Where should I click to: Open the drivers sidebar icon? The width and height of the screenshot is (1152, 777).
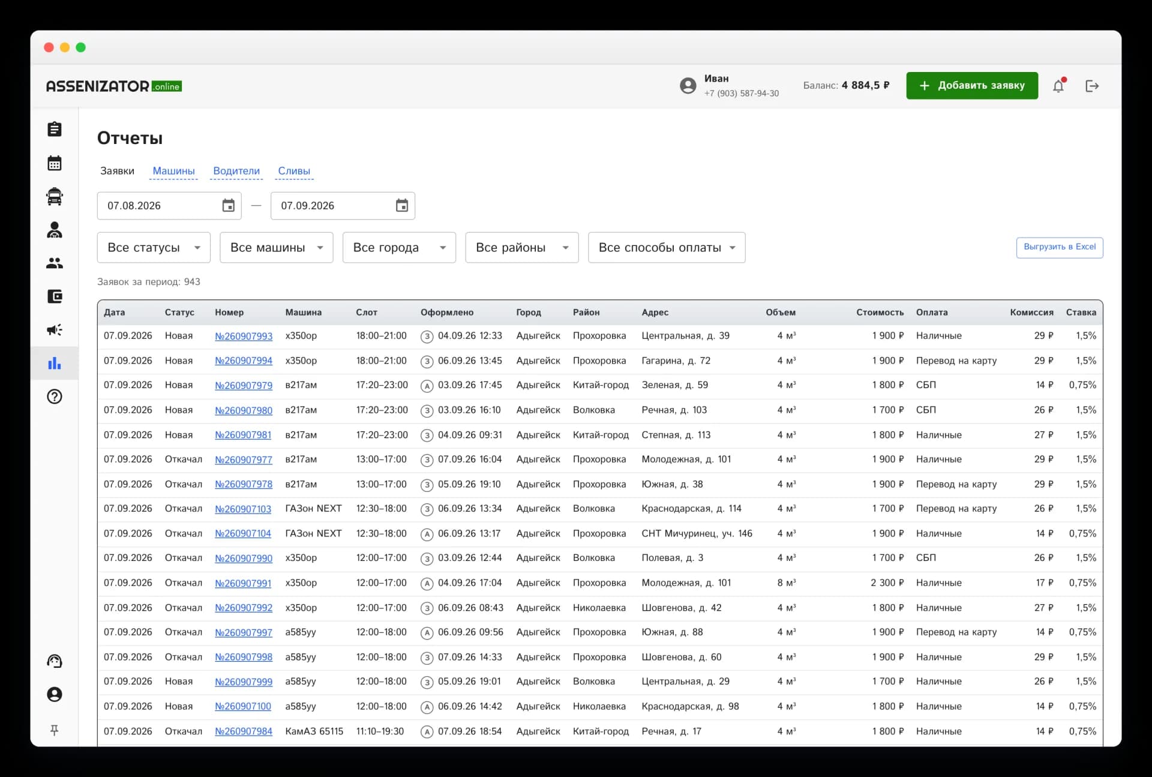tap(55, 230)
